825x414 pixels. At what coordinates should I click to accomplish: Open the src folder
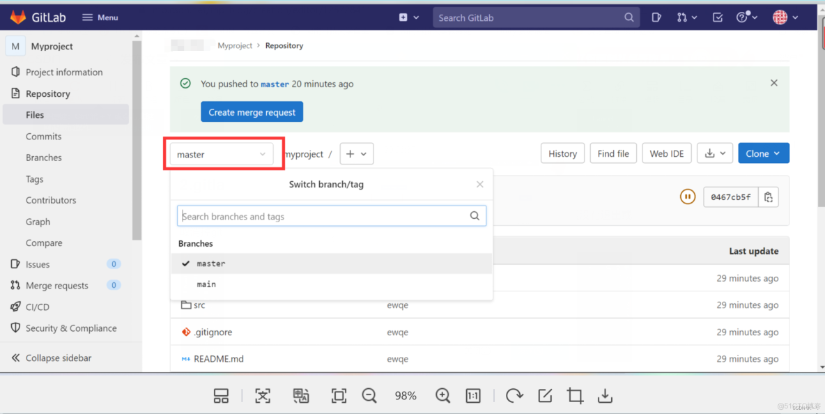[199, 305]
